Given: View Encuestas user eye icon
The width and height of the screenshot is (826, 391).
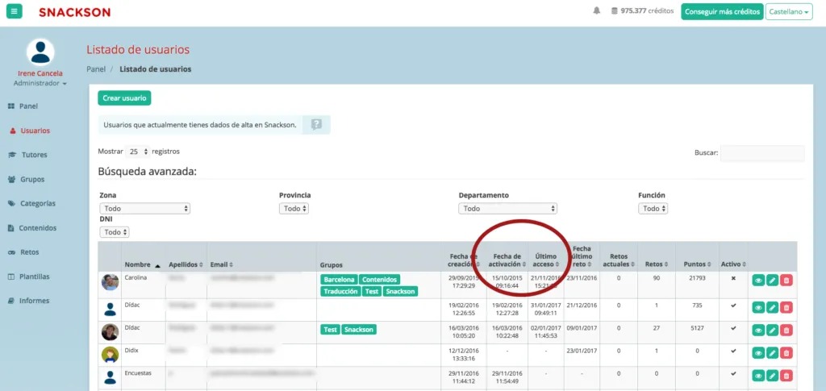Looking at the screenshot, I should [x=758, y=375].
